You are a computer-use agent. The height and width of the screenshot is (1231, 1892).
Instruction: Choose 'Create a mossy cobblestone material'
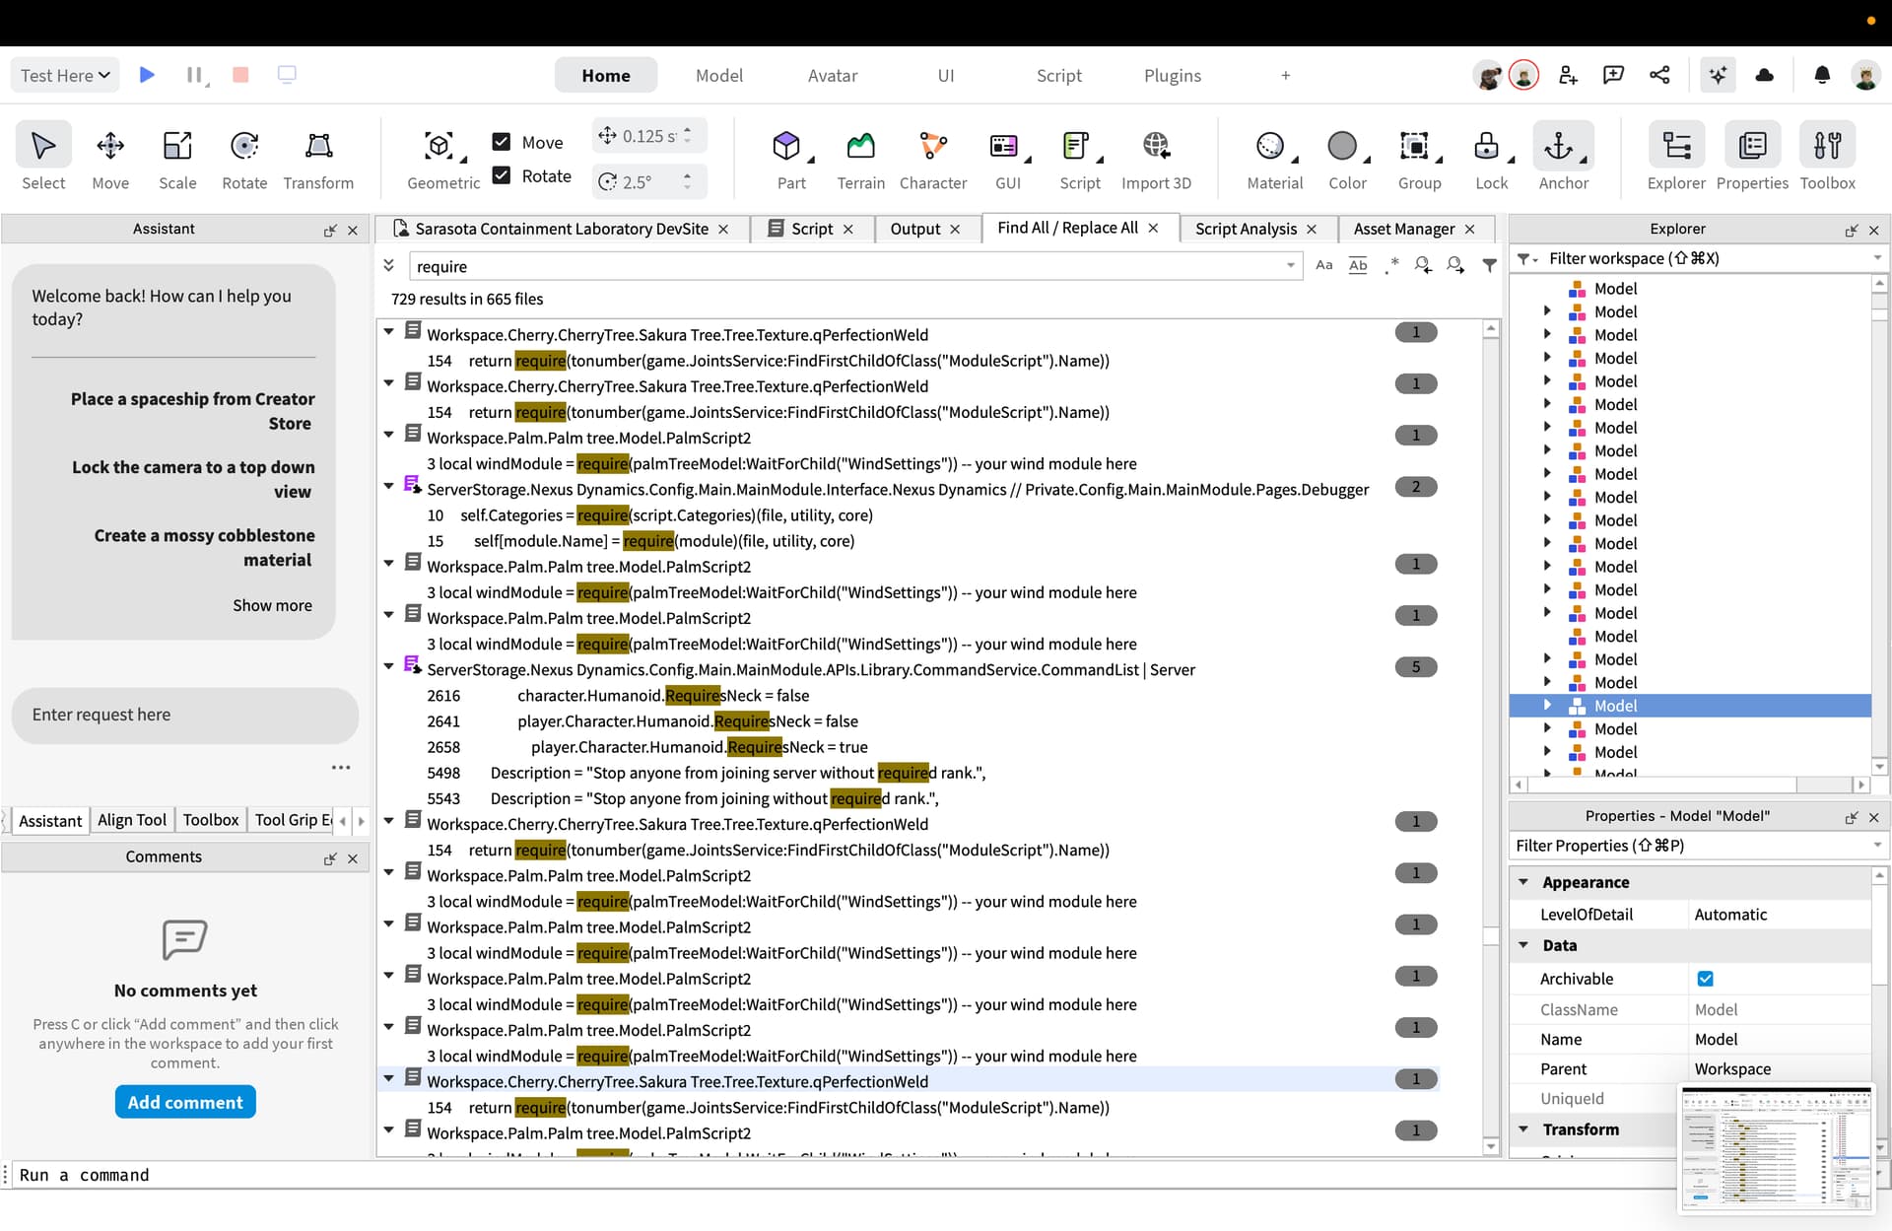205,547
